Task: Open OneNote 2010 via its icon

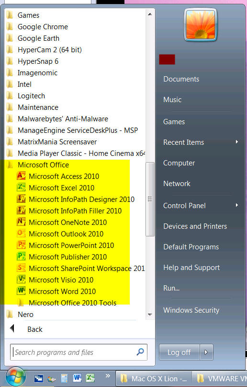Action: pyautogui.click(x=21, y=222)
